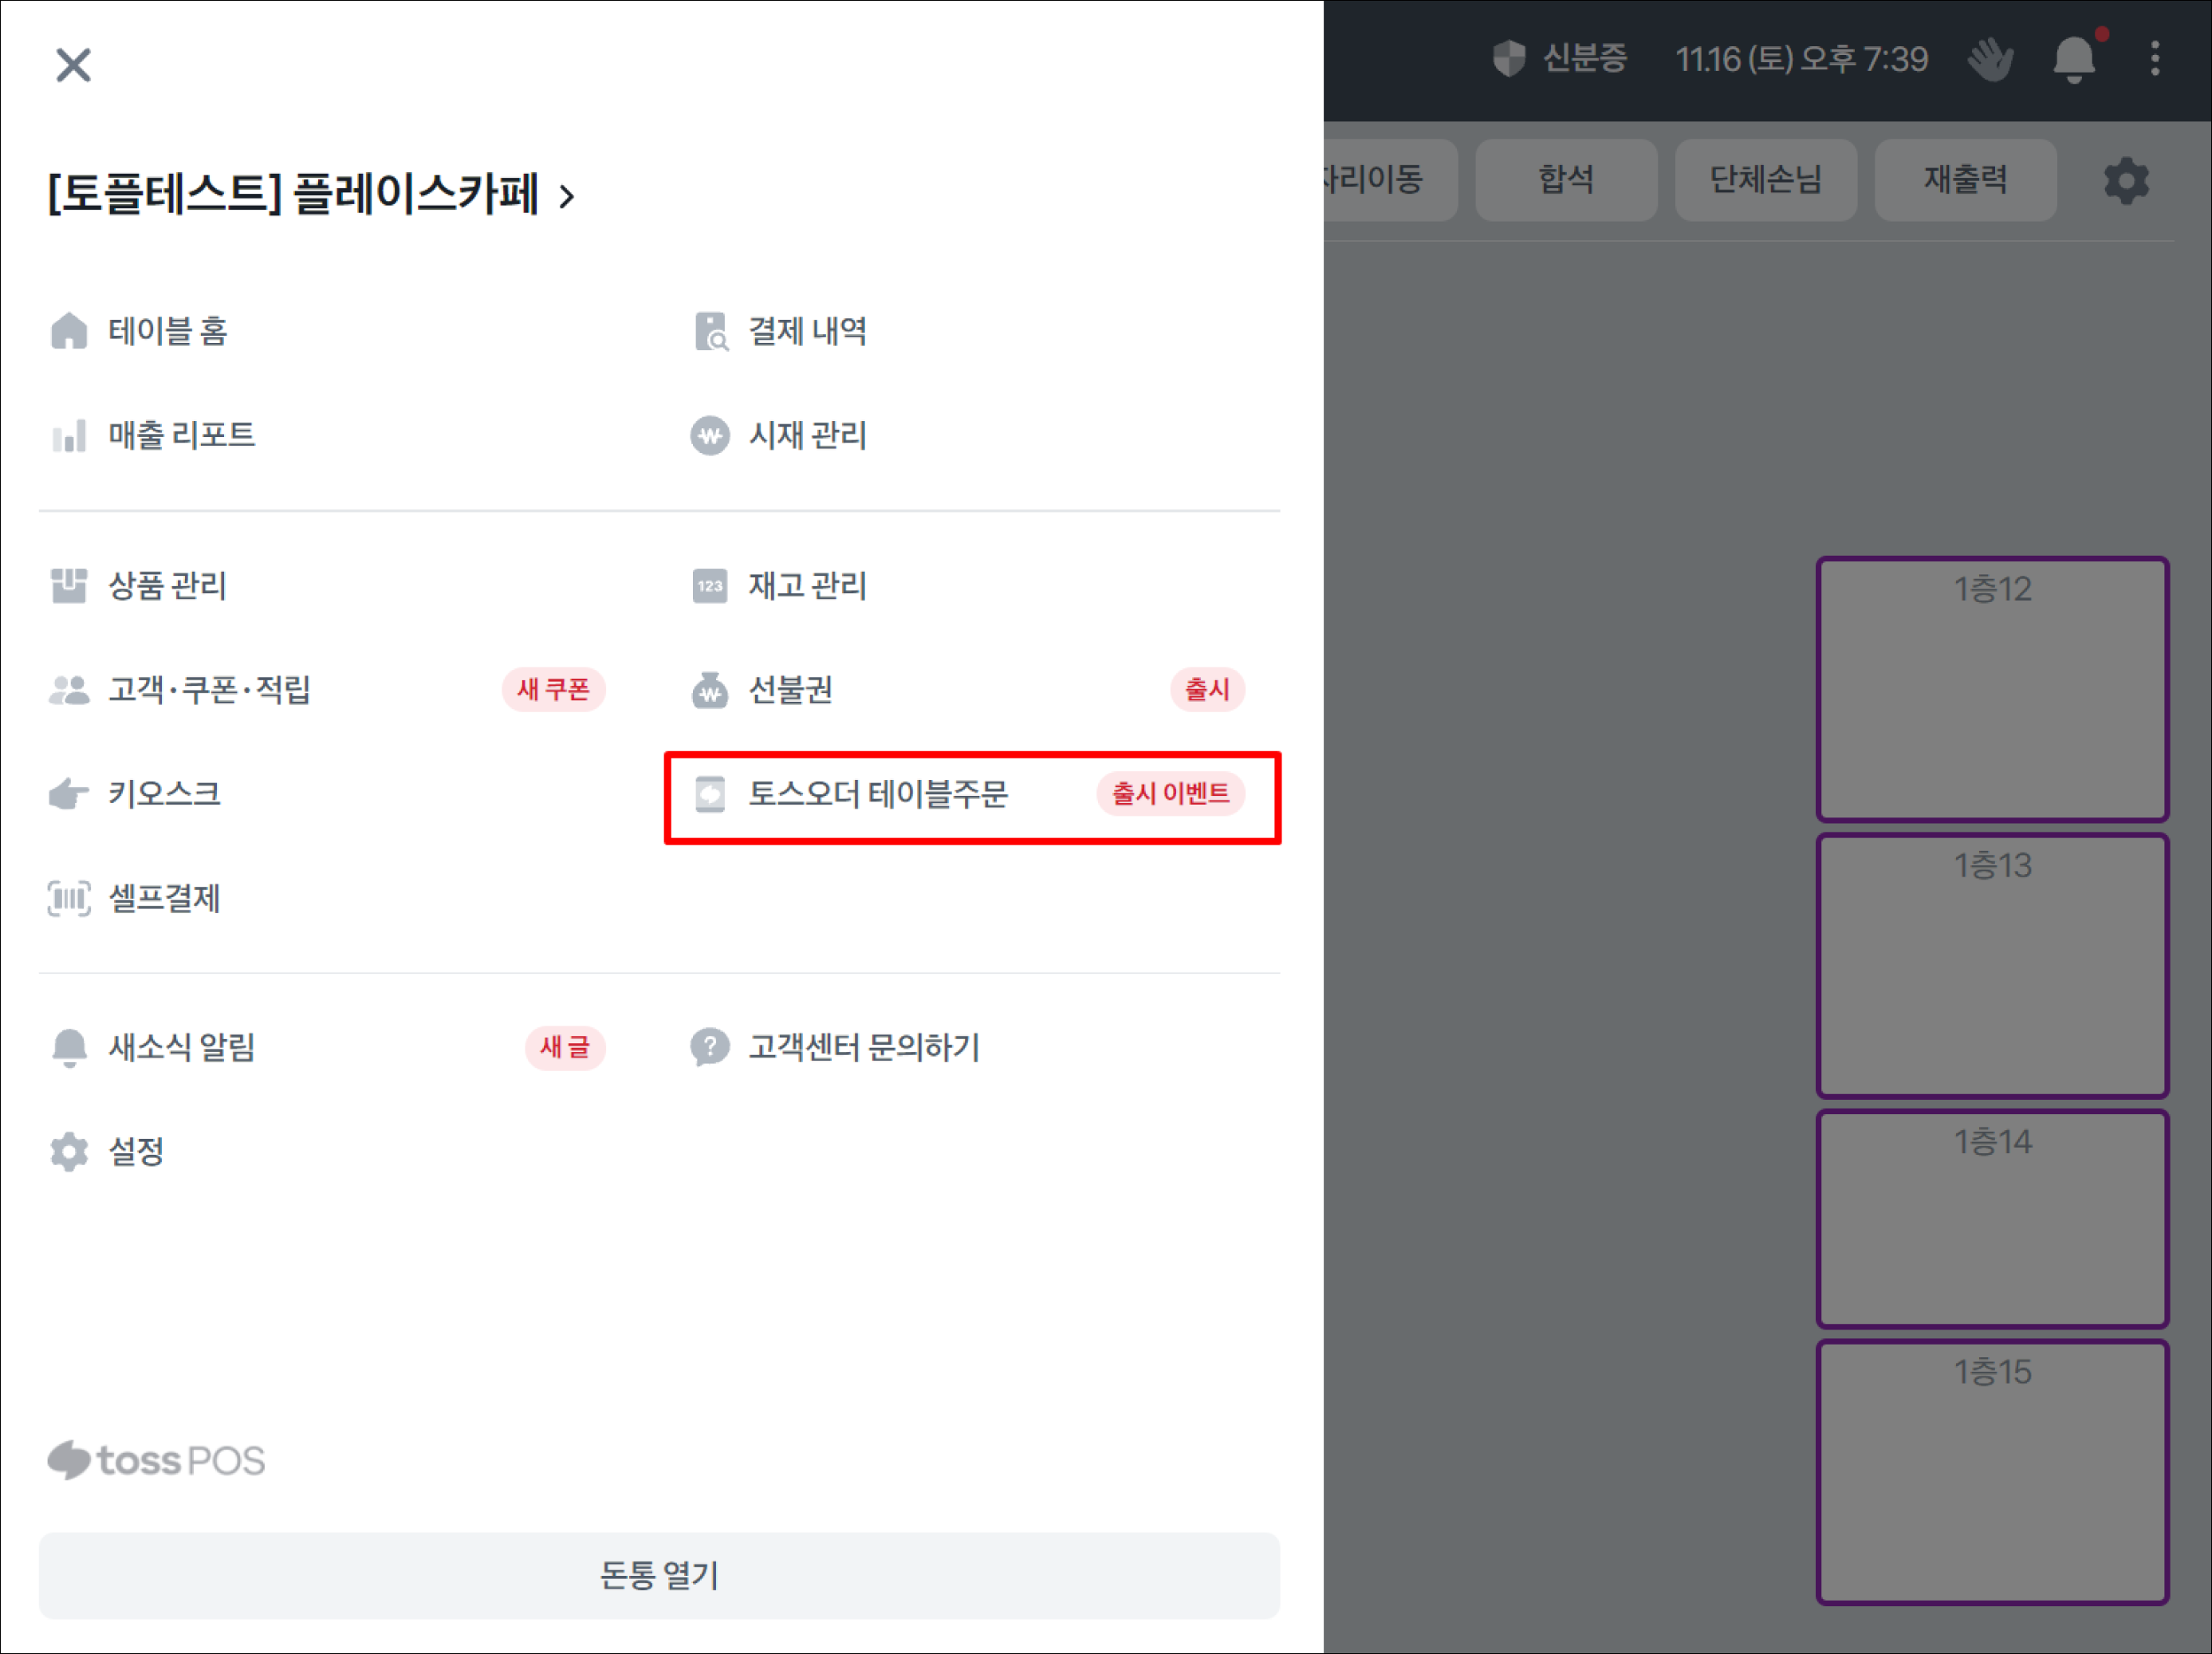Open 상품 관리 menu item
This screenshot has height=1654, width=2212.
coord(167,586)
